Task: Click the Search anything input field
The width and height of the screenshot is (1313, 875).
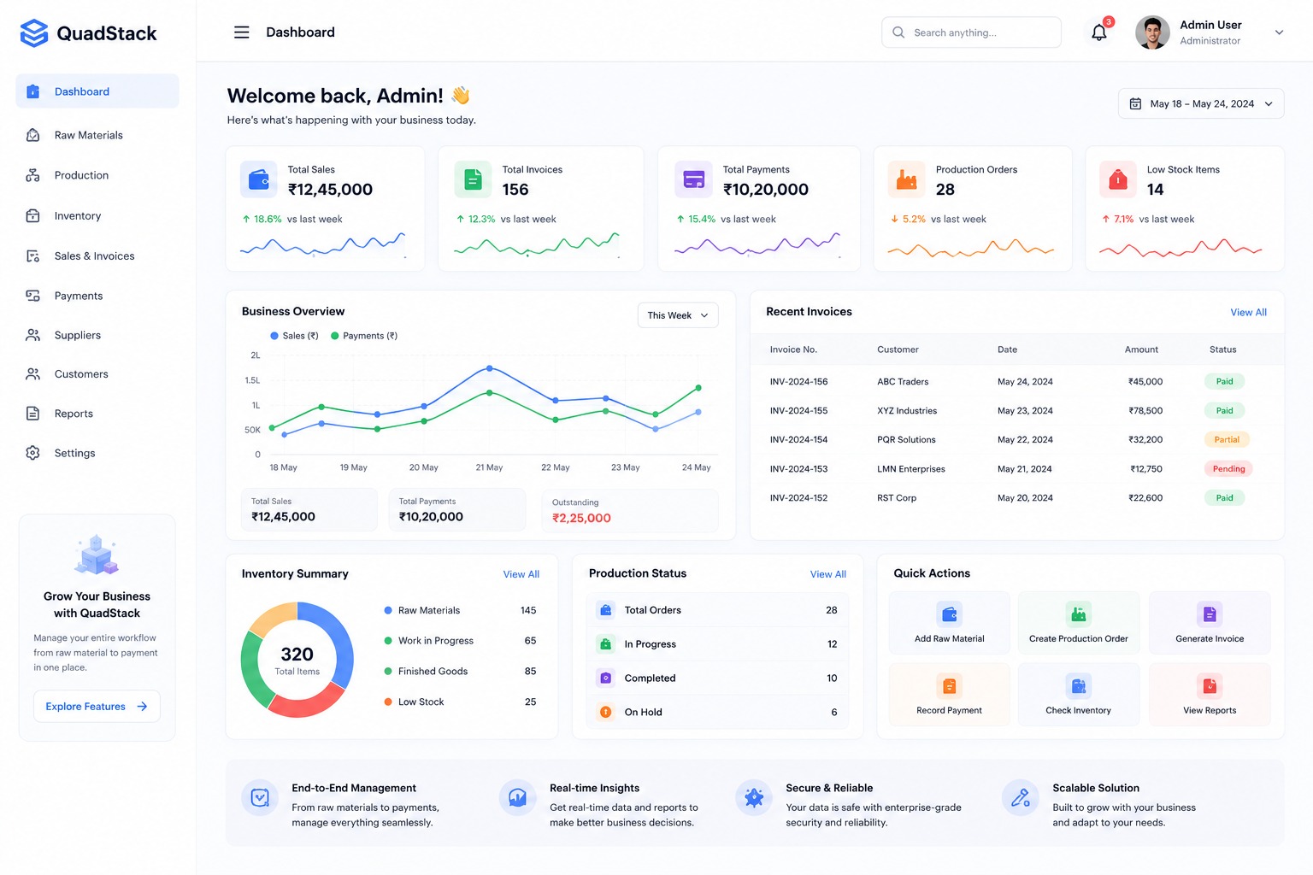Action: [x=971, y=32]
